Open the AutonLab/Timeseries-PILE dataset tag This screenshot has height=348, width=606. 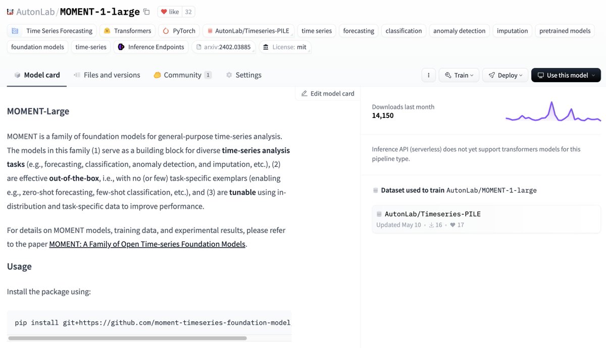[248, 31]
